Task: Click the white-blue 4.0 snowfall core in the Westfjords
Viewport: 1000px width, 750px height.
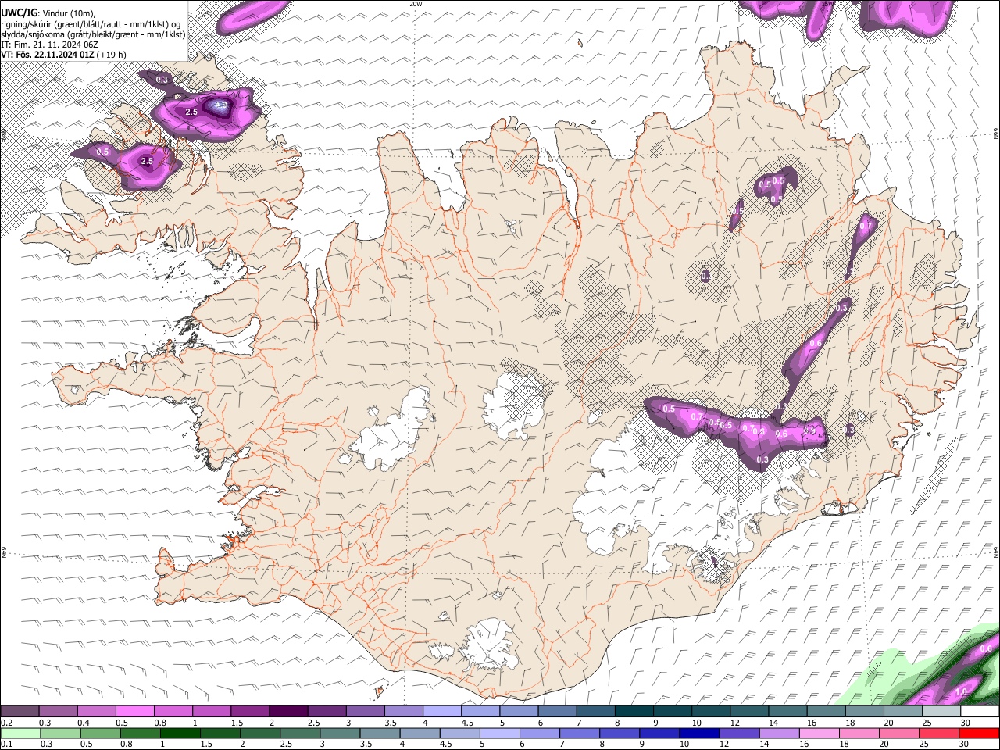Action: [x=220, y=105]
